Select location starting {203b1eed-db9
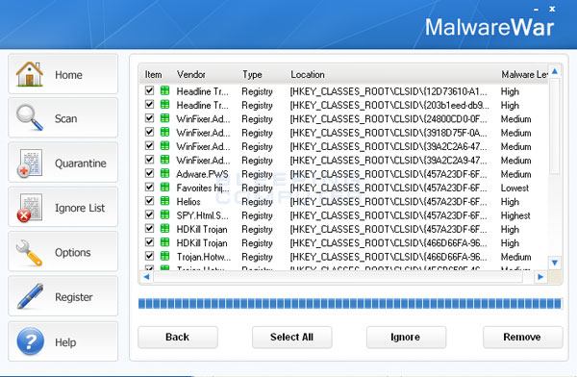 [x=389, y=105]
